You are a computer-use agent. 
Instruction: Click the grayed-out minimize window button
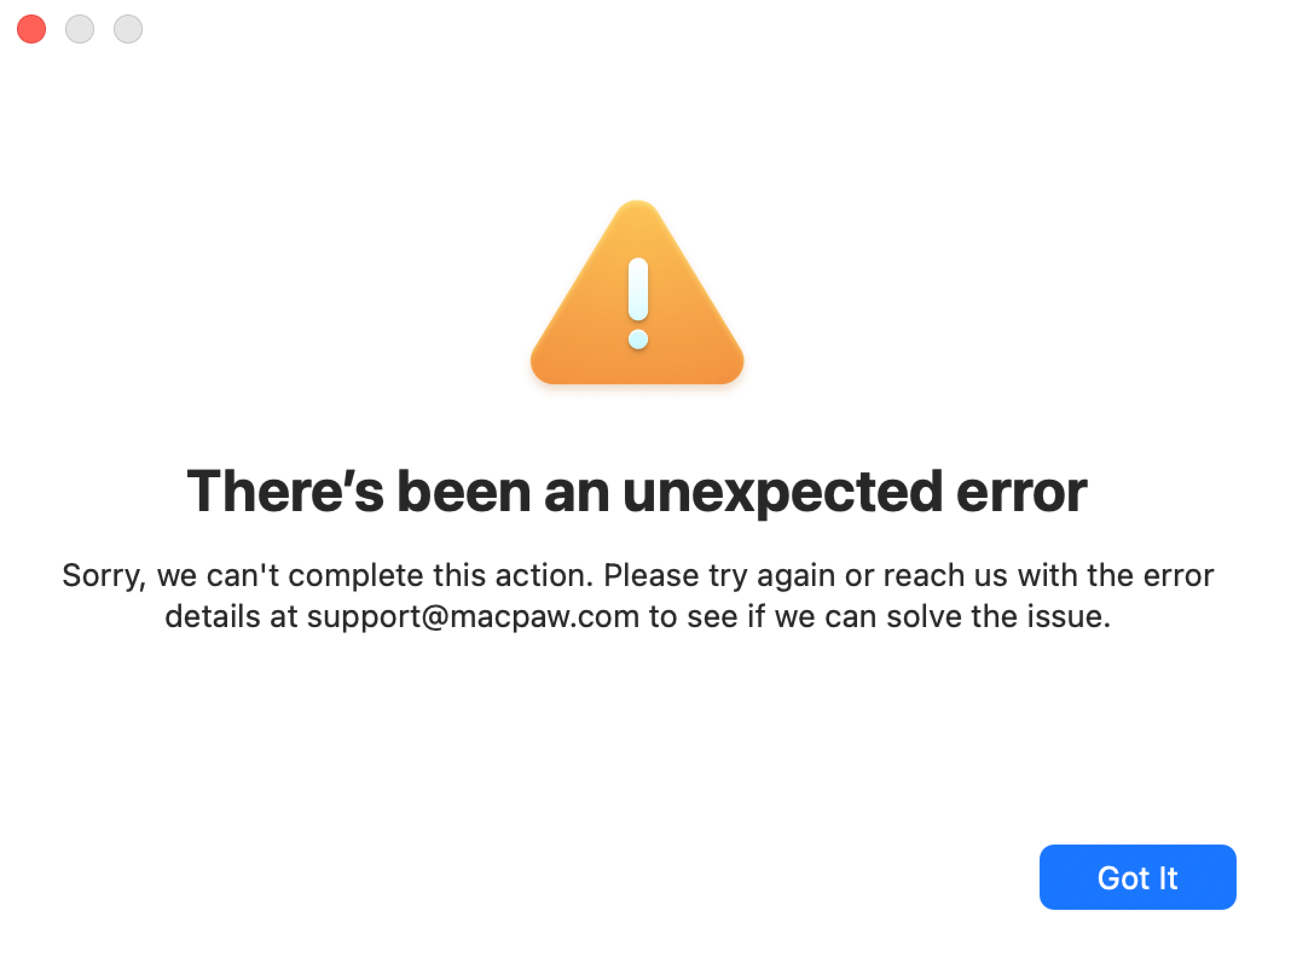coord(80,29)
